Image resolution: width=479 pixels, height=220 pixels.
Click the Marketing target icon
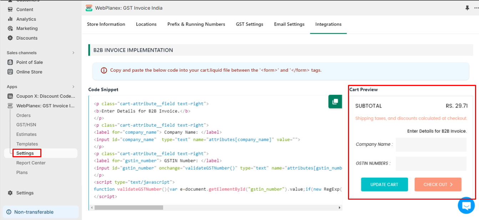[10, 28]
